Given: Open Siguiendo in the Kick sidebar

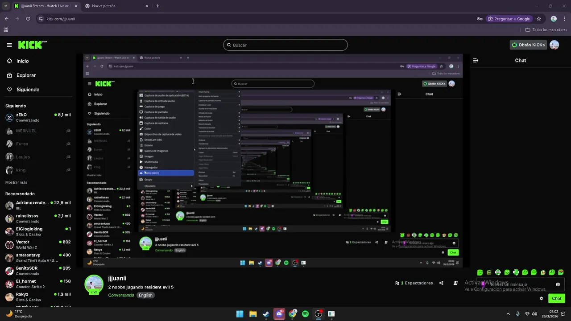Looking at the screenshot, I should (28, 90).
